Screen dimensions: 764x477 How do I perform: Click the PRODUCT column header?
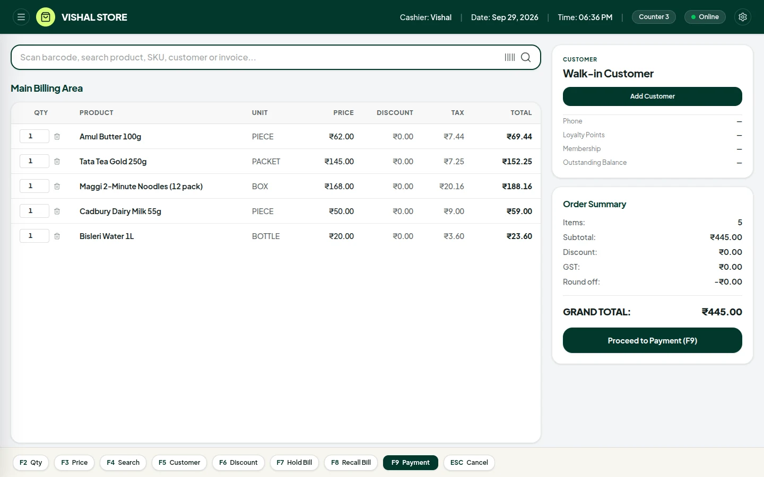97,113
